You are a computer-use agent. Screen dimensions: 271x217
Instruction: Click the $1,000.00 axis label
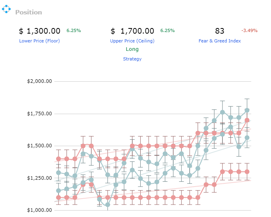[x=39, y=210]
